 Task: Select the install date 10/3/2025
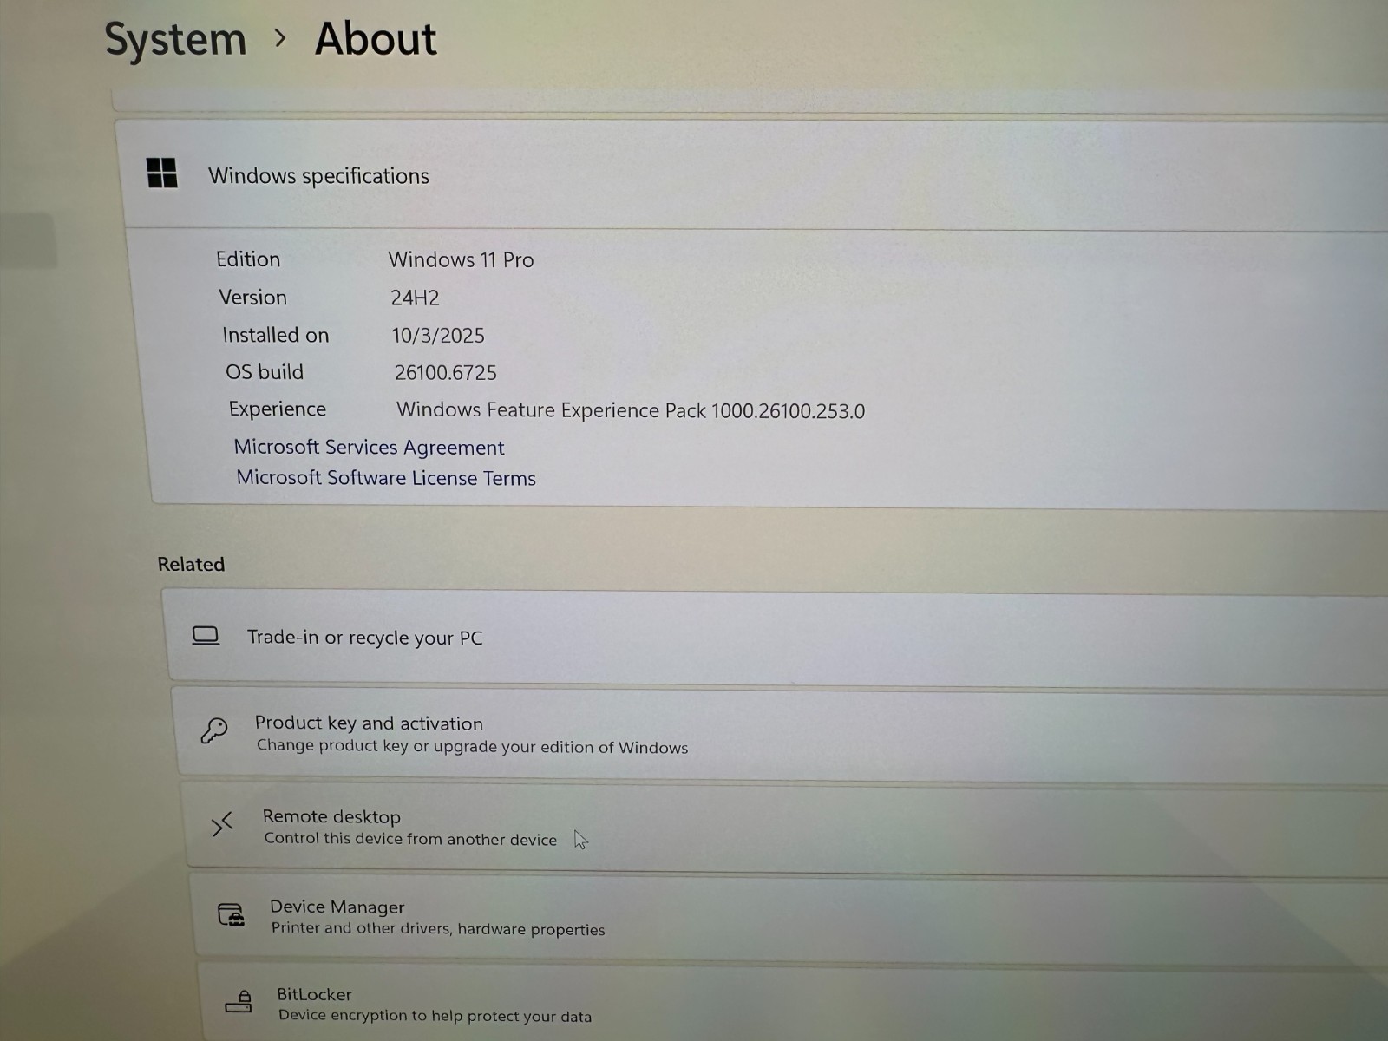[438, 336]
